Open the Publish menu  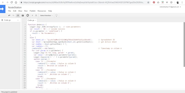coord(32,11)
